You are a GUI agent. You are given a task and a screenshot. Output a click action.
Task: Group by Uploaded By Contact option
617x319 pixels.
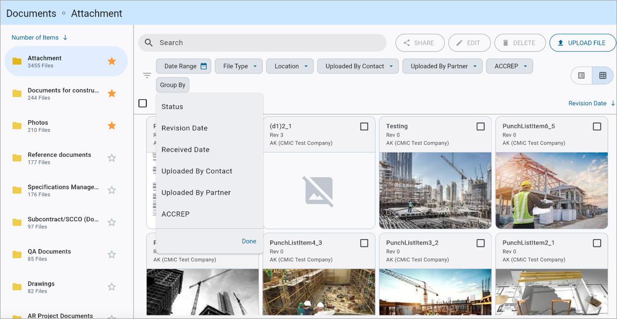(x=209, y=171)
